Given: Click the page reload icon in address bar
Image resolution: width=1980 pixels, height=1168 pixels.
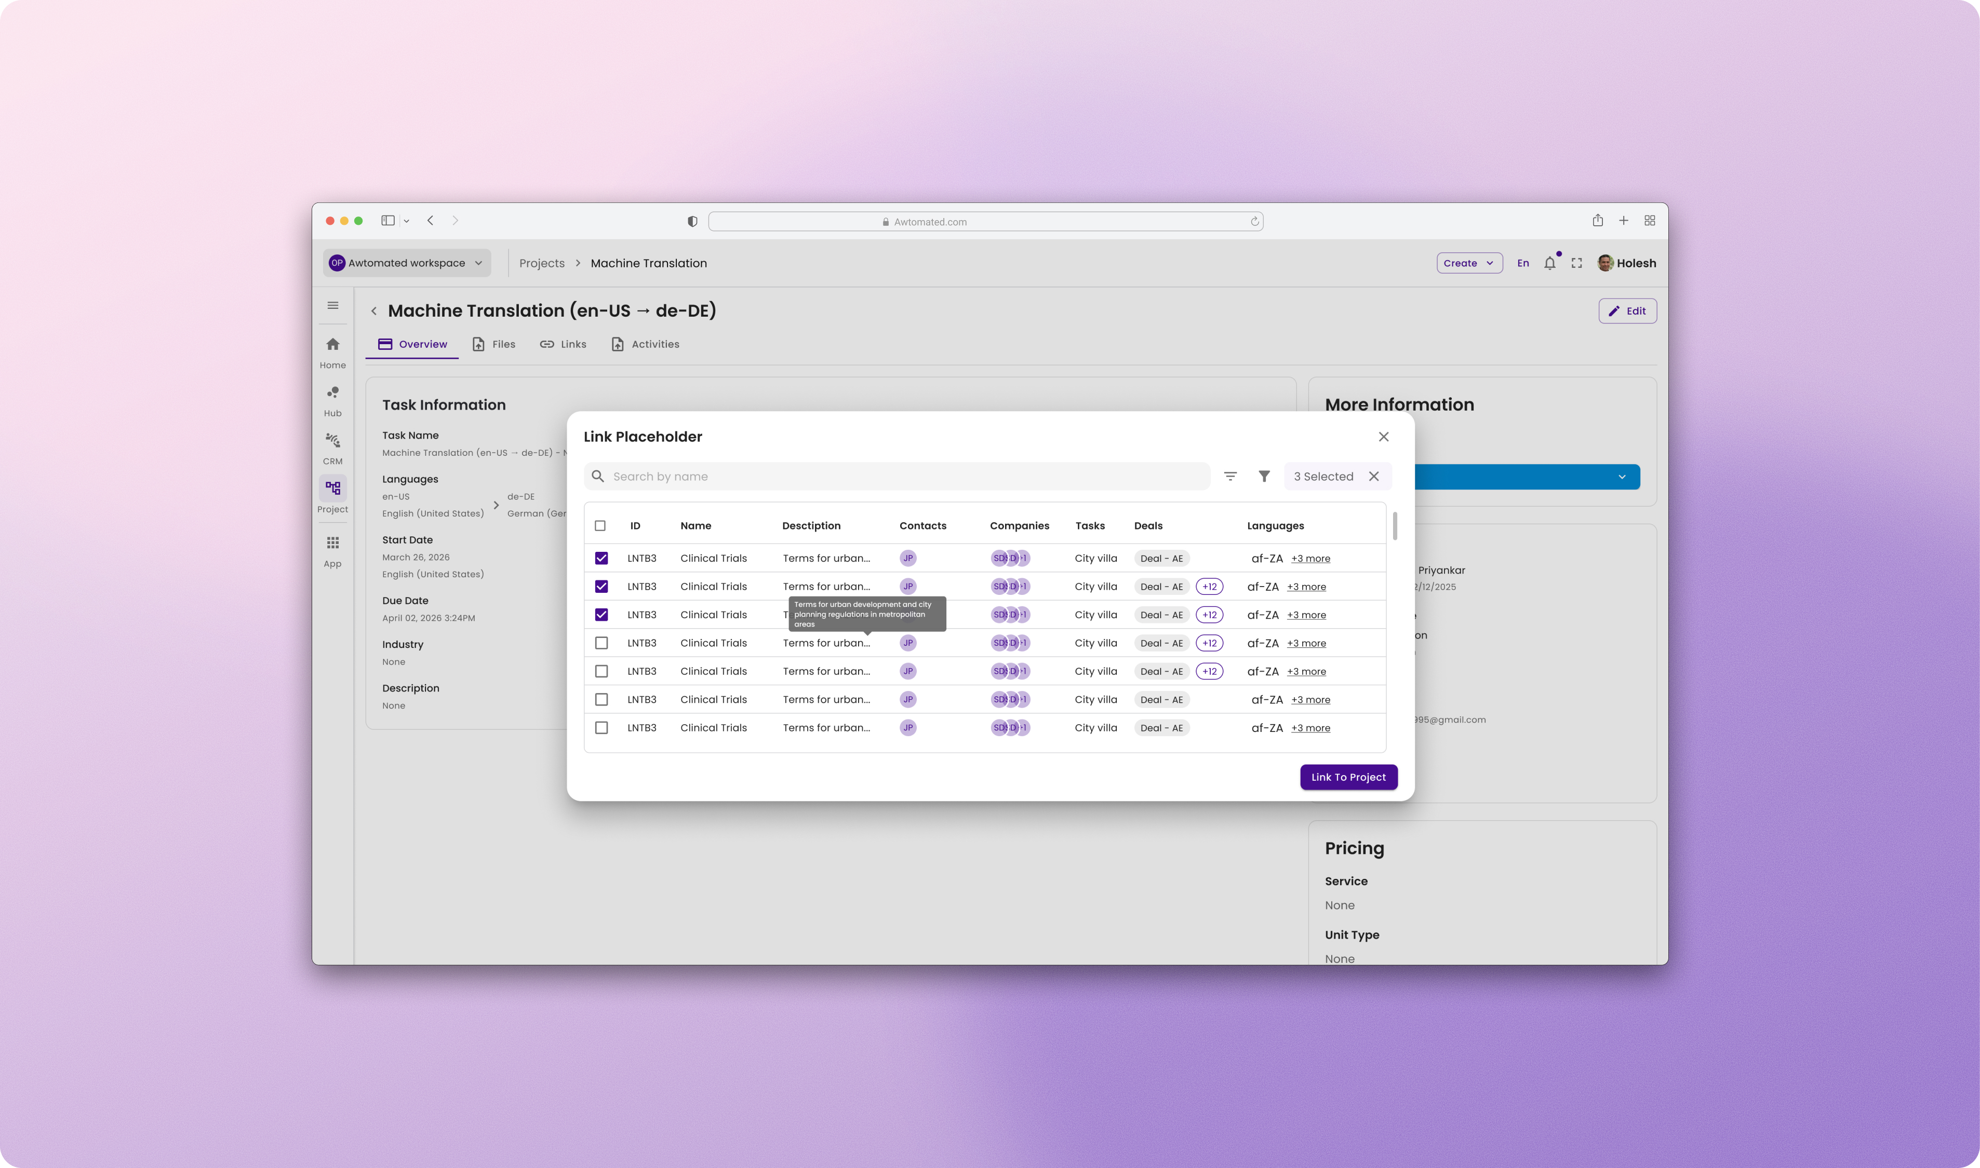Looking at the screenshot, I should (x=1255, y=221).
